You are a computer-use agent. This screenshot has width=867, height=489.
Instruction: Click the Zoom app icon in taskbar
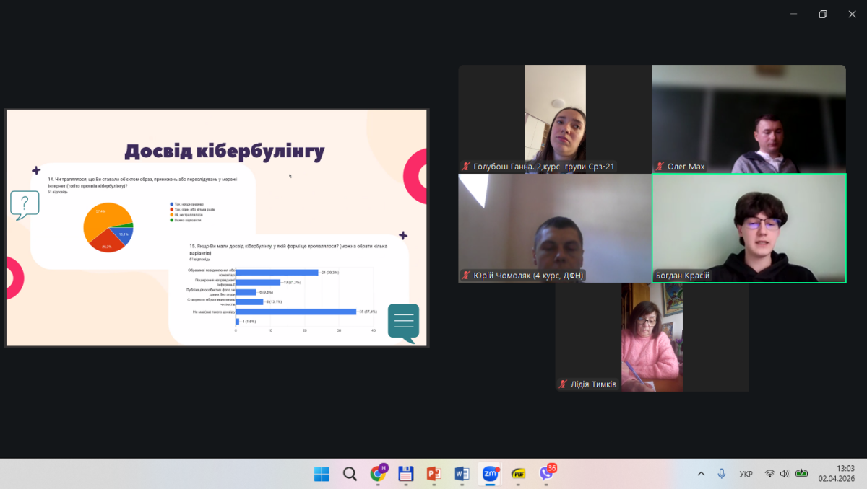(x=491, y=474)
